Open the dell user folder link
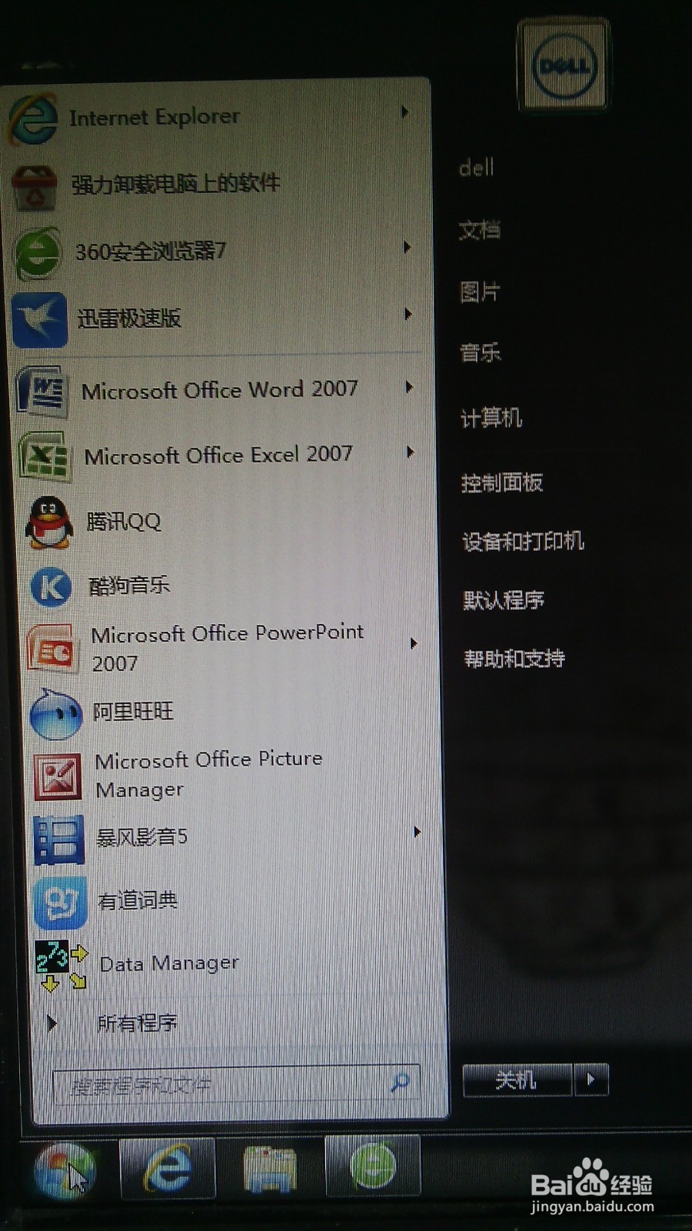692x1231 pixels. click(477, 168)
